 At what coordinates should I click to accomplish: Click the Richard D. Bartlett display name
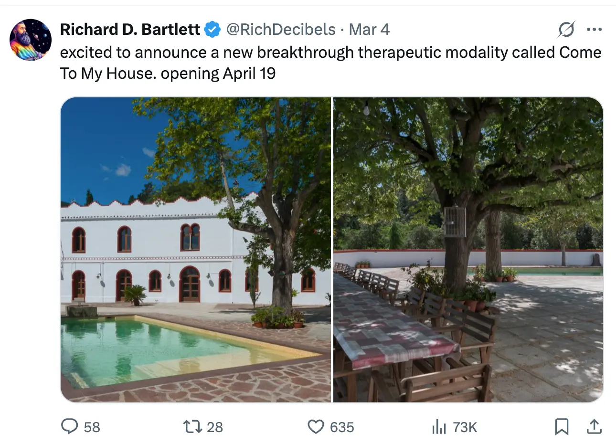[130, 30]
